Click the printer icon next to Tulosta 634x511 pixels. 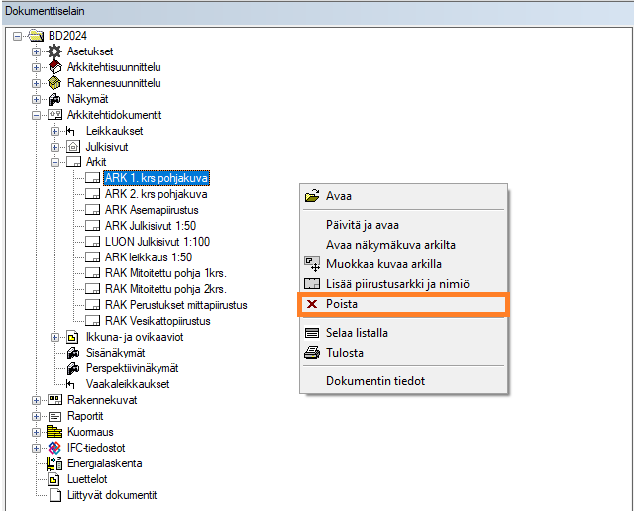pos(312,353)
